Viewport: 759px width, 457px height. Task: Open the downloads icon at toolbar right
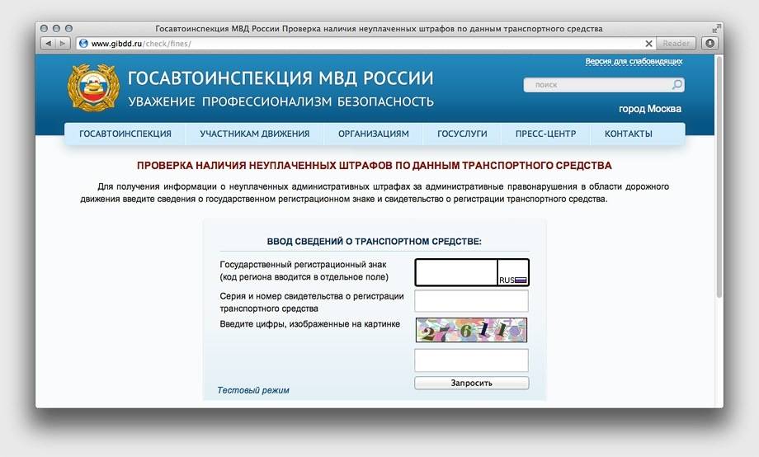tap(709, 44)
